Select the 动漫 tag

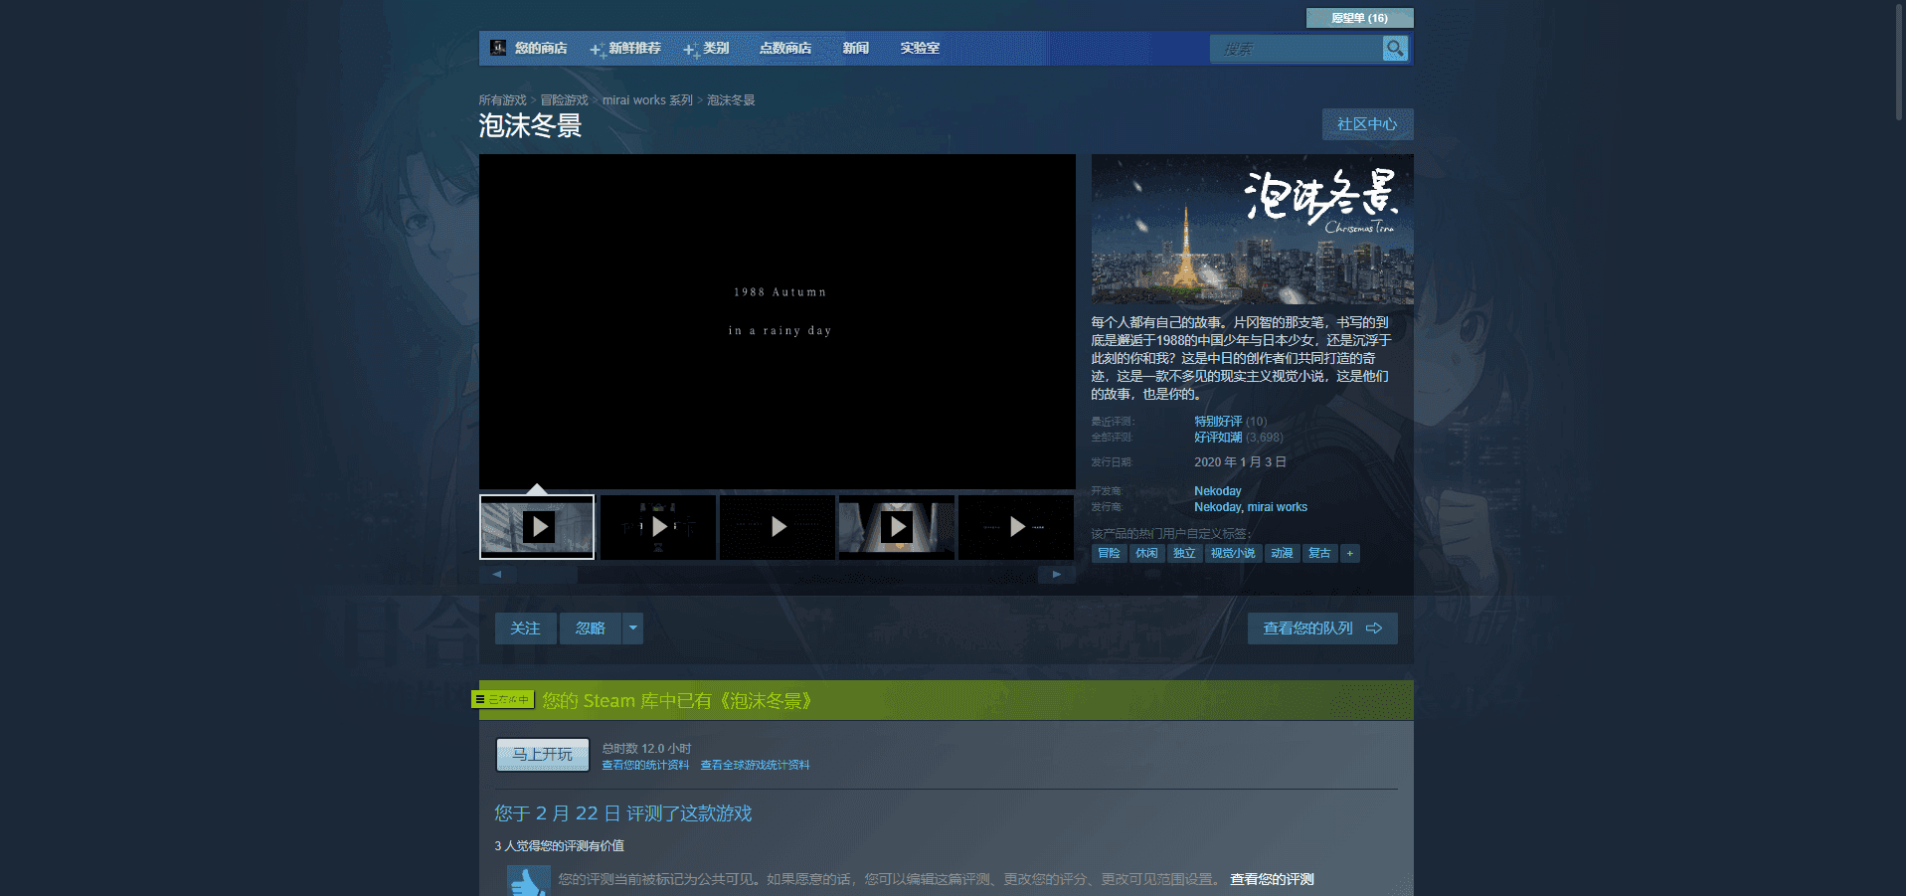pos(1282,553)
